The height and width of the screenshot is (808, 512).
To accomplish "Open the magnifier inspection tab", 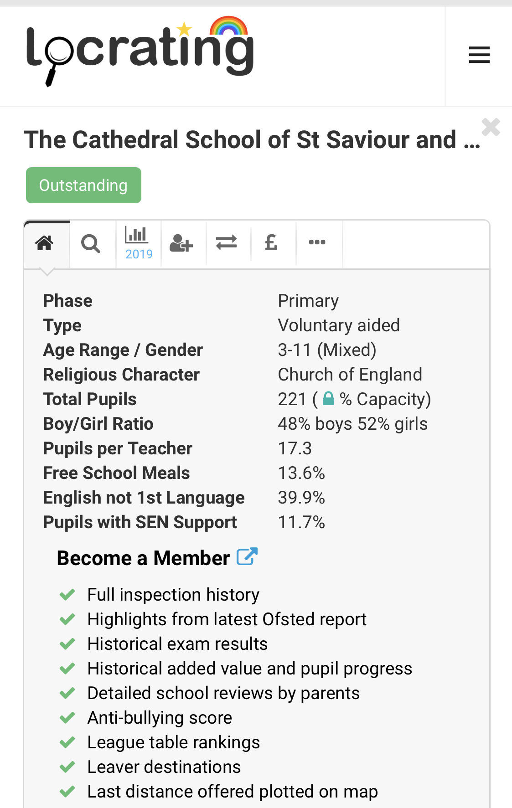I will [91, 243].
